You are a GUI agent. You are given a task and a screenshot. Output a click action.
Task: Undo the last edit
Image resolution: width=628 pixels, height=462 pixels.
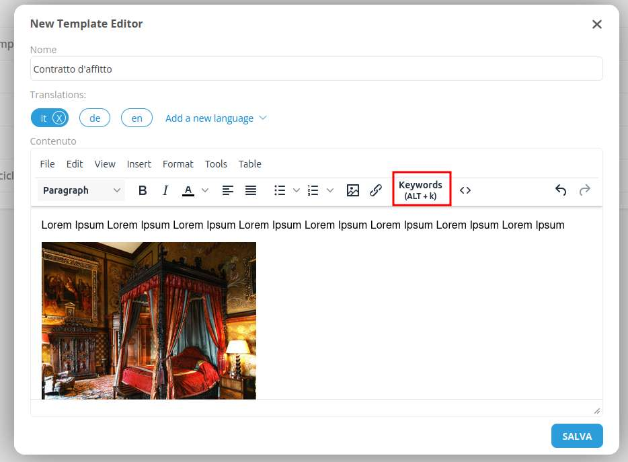[561, 190]
